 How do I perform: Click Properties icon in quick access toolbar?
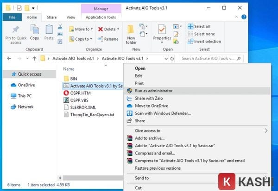tap(19, 8)
